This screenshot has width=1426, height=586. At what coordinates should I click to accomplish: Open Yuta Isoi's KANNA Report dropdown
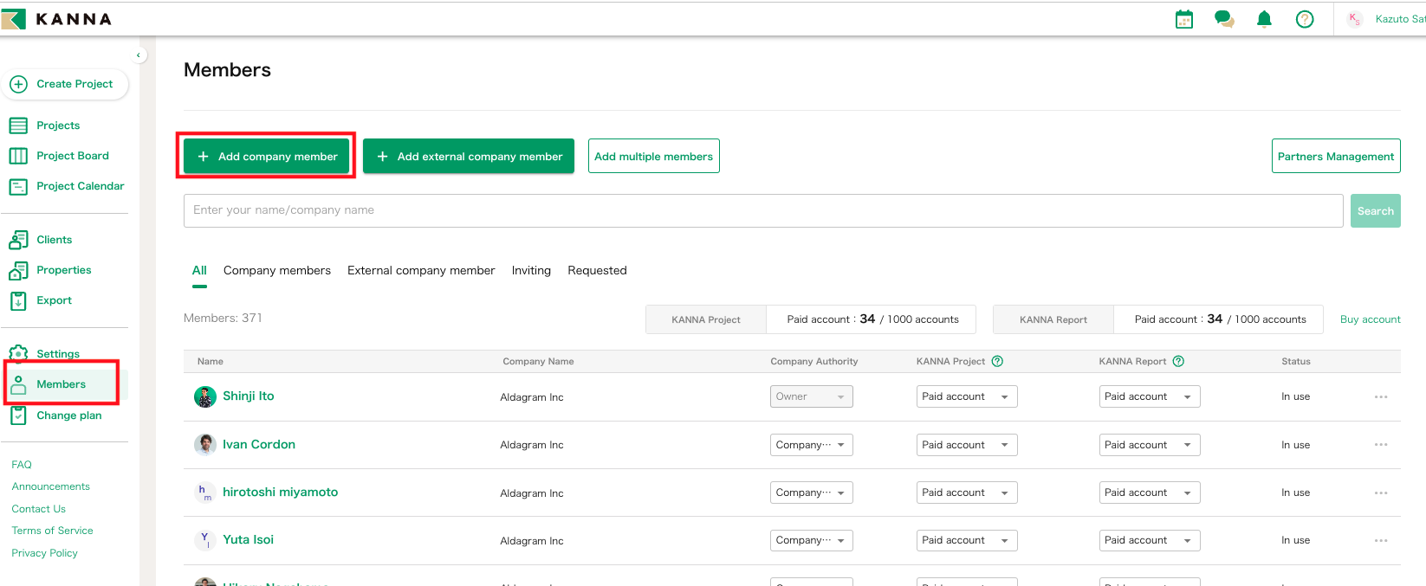pyautogui.click(x=1149, y=540)
